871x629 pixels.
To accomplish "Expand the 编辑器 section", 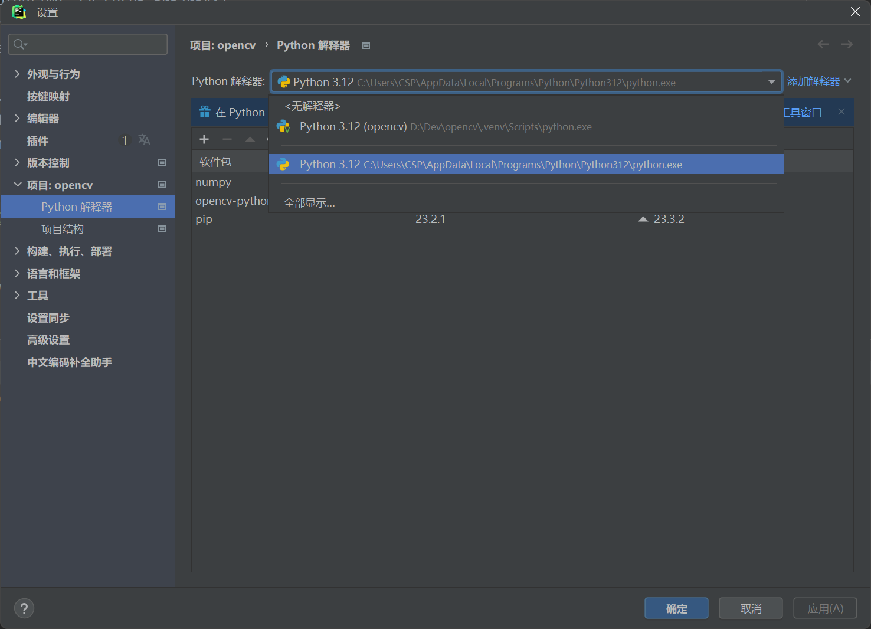I will (x=17, y=118).
